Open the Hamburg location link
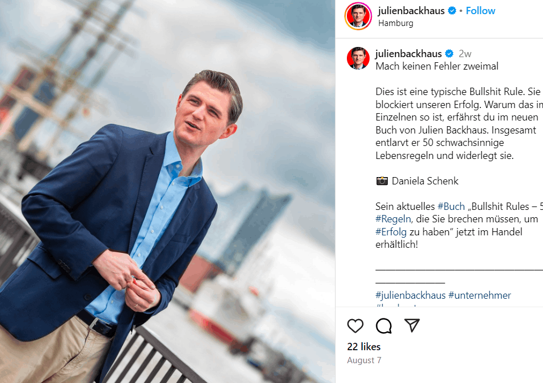This screenshot has width=543, height=383. pyautogui.click(x=396, y=23)
